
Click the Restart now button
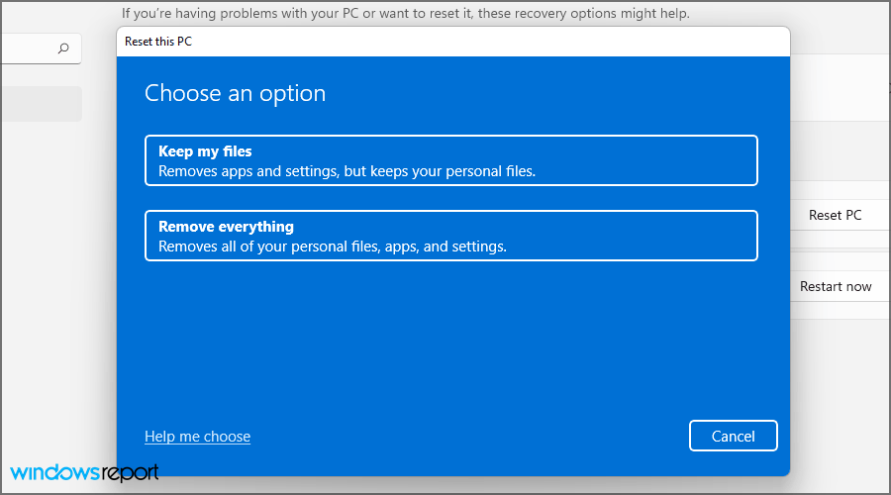pos(836,286)
